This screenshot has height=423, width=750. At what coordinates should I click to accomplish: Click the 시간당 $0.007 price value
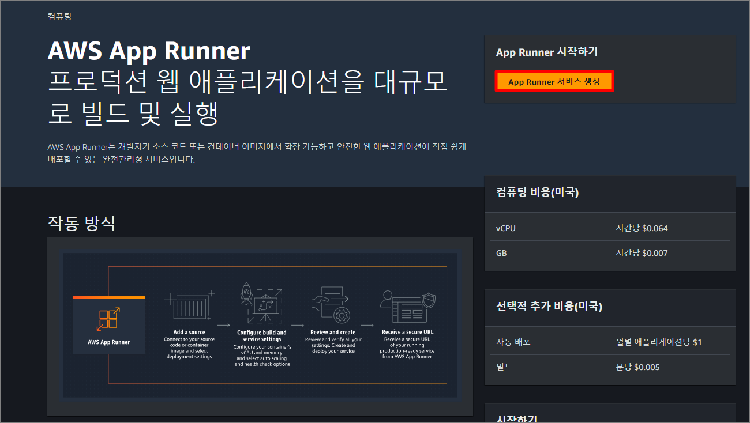pyautogui.click(x=642, y=253)
